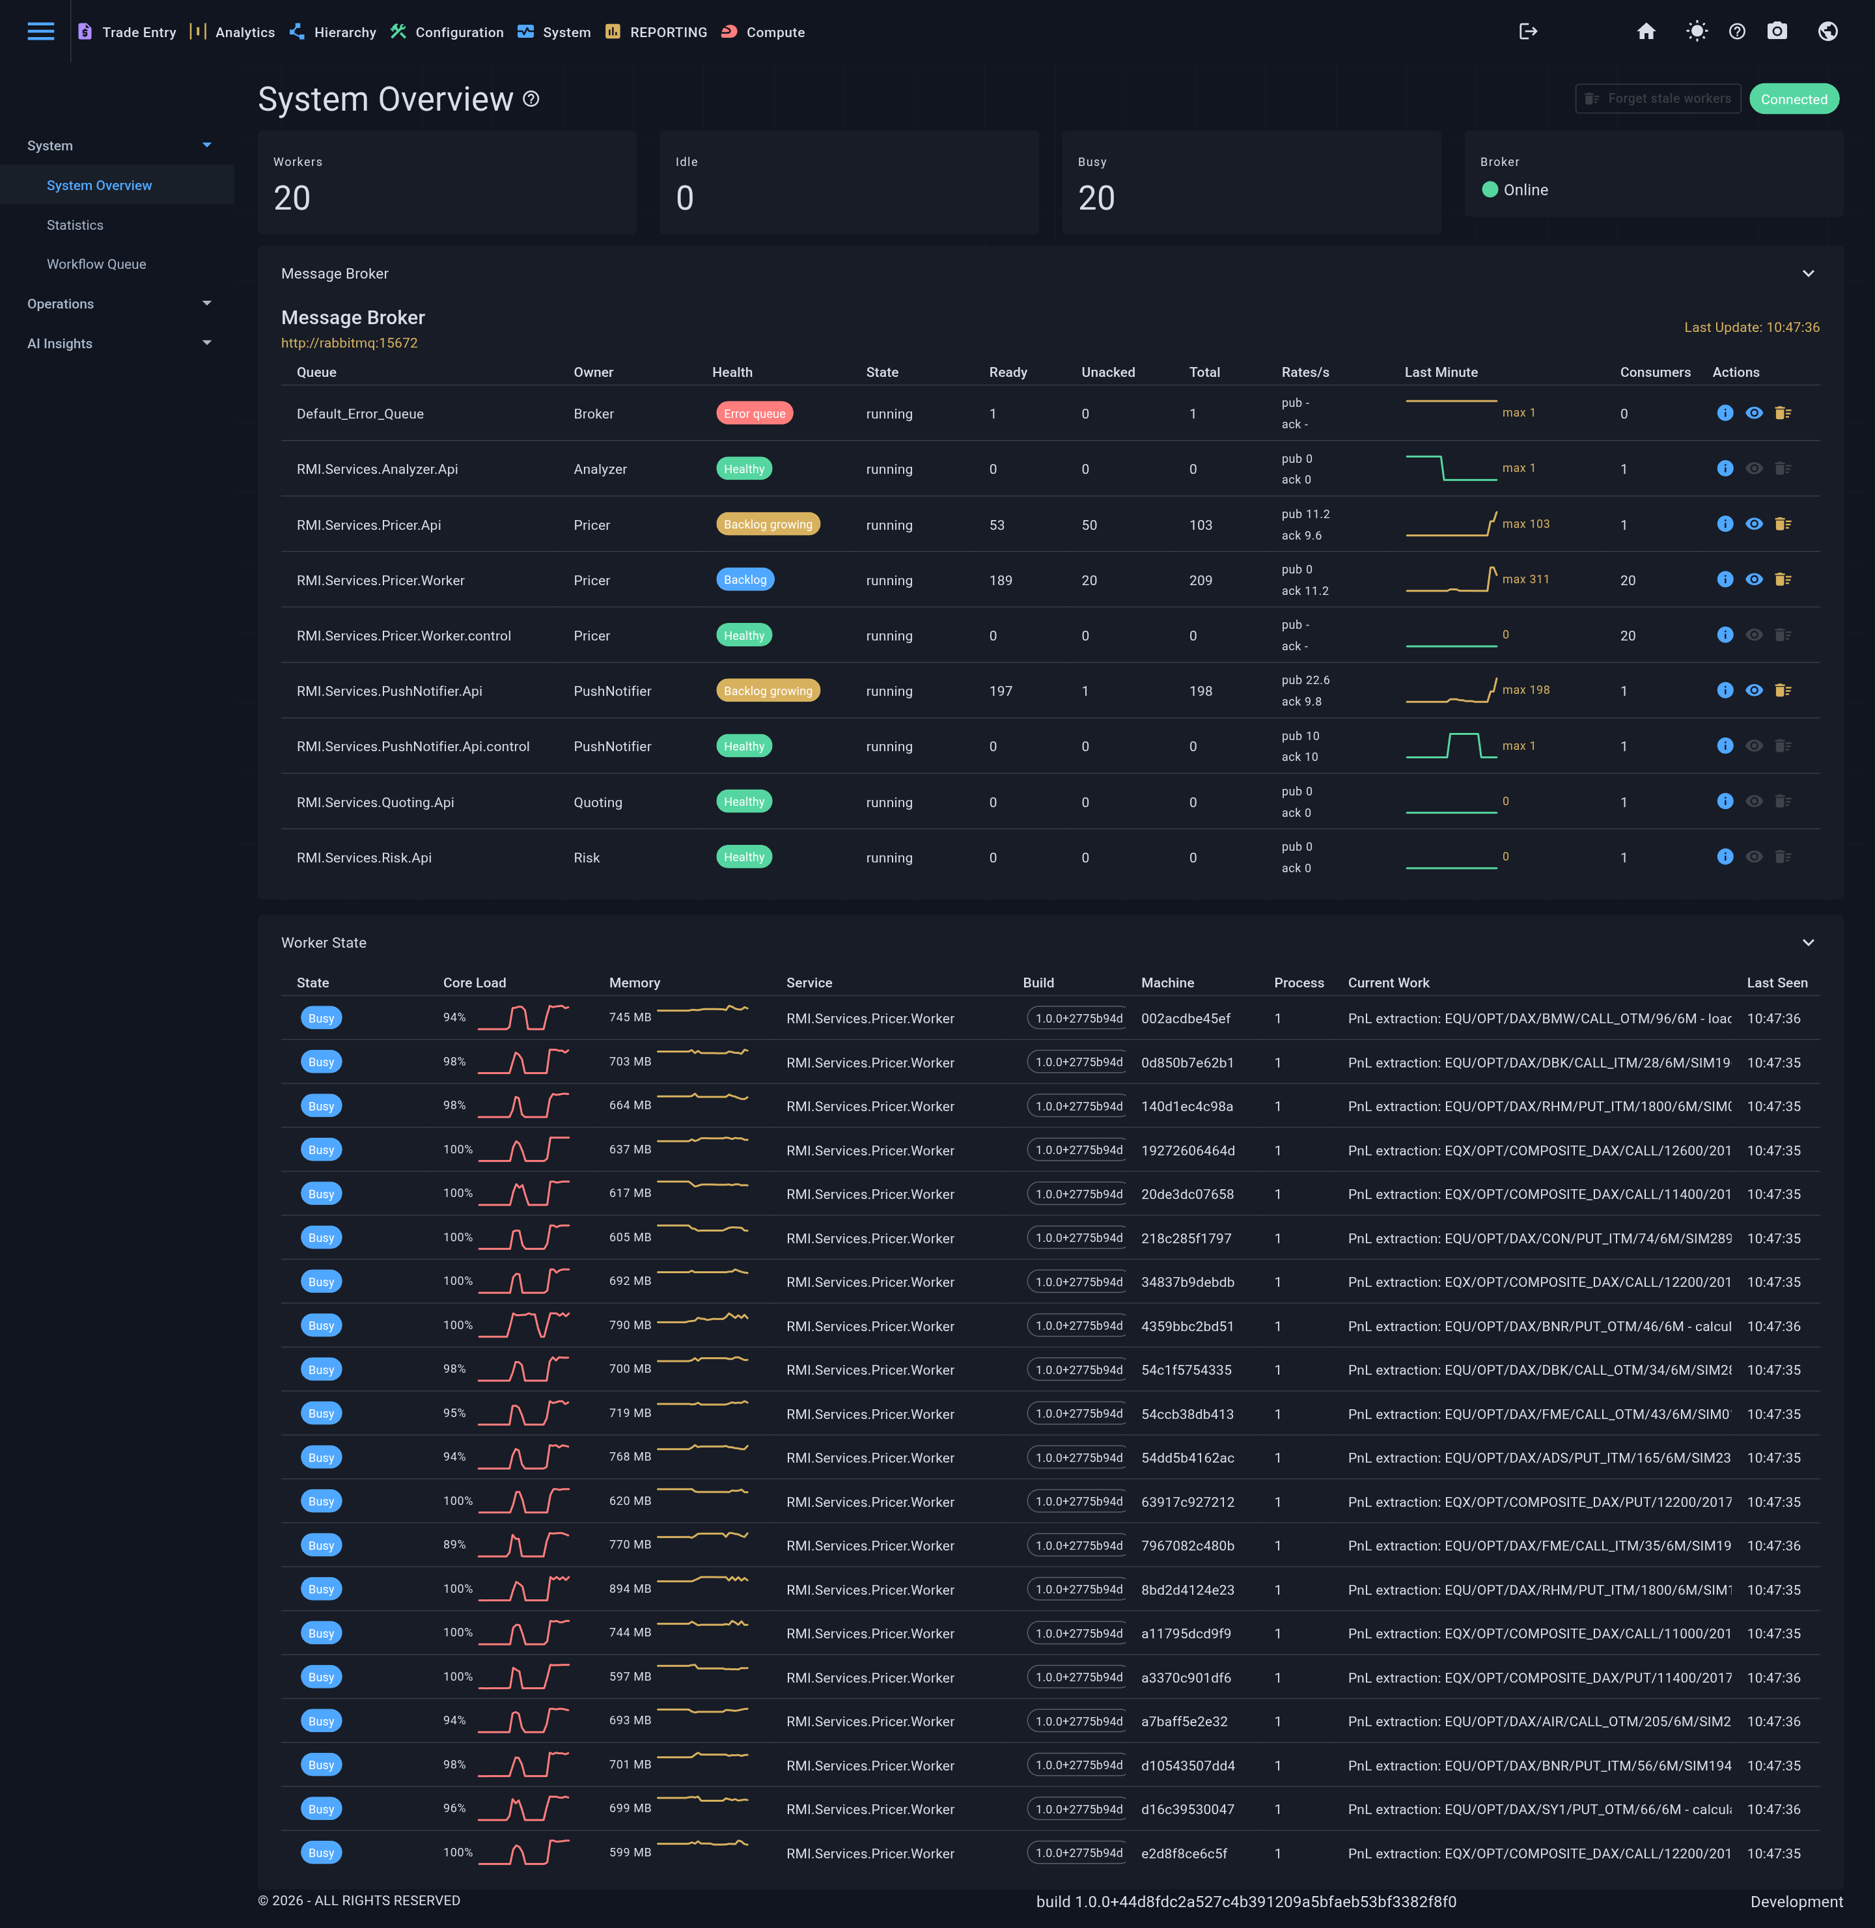1875x1928 pixels.
Task: Show info for RMI.Services.Analyzer.Api queue
Action: point(1725,469)
